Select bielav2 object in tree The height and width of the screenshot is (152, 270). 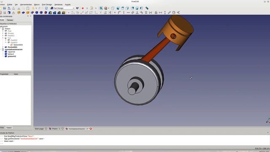coord(11,54)
